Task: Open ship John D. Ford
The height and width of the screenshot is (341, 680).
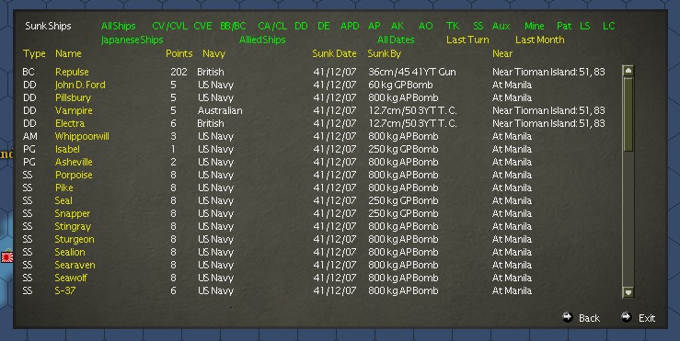Action: [80, 85]
